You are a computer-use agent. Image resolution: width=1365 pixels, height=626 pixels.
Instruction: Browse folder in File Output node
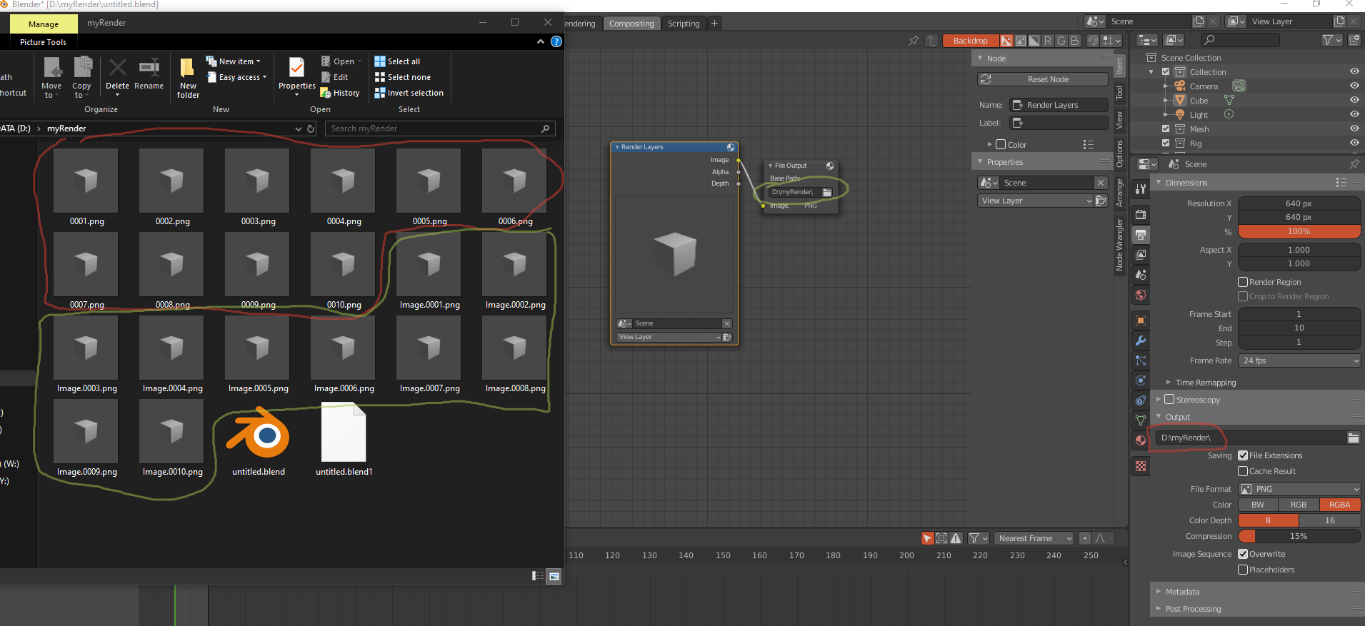click(827, 192)
